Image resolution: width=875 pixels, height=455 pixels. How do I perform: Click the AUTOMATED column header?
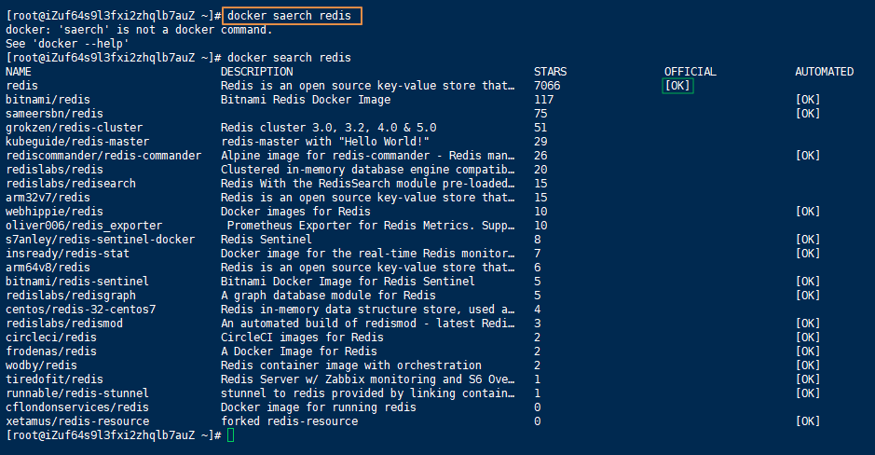coord(824,72)
